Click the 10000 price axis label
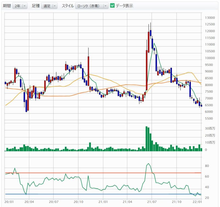 pyautogui.click(x=210, y=58)
